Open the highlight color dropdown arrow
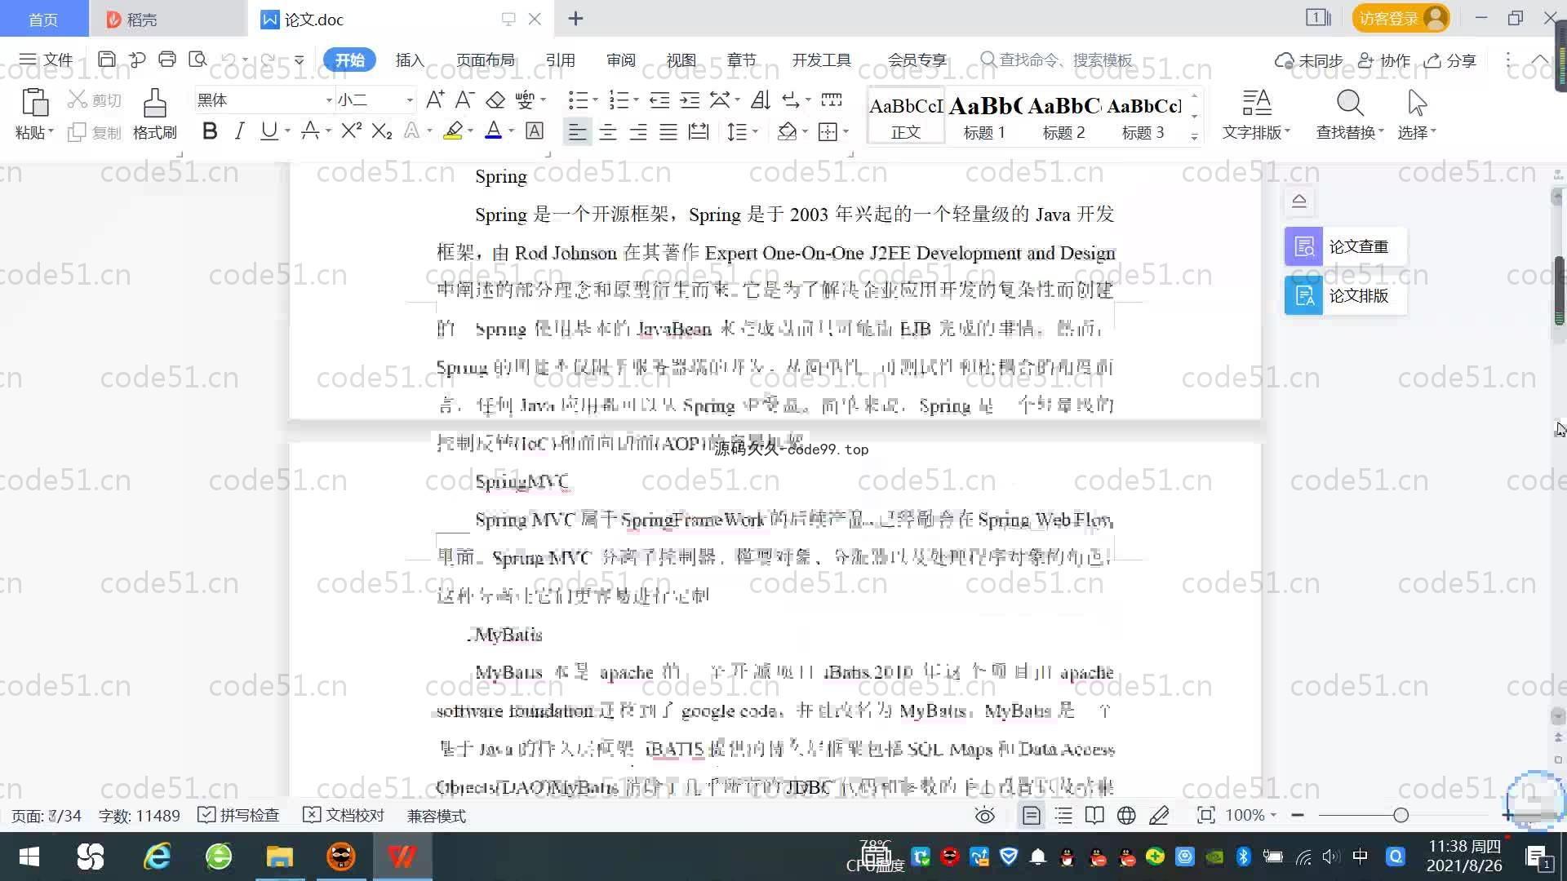Screen dimensions: 1567x881 point(470,131)
